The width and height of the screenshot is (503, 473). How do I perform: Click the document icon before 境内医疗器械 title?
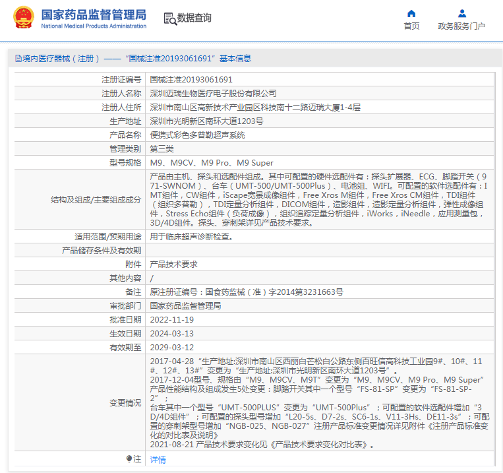click(17, 59)
